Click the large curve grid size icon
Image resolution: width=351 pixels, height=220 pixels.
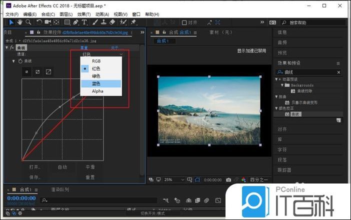click(x=48, y=71)
